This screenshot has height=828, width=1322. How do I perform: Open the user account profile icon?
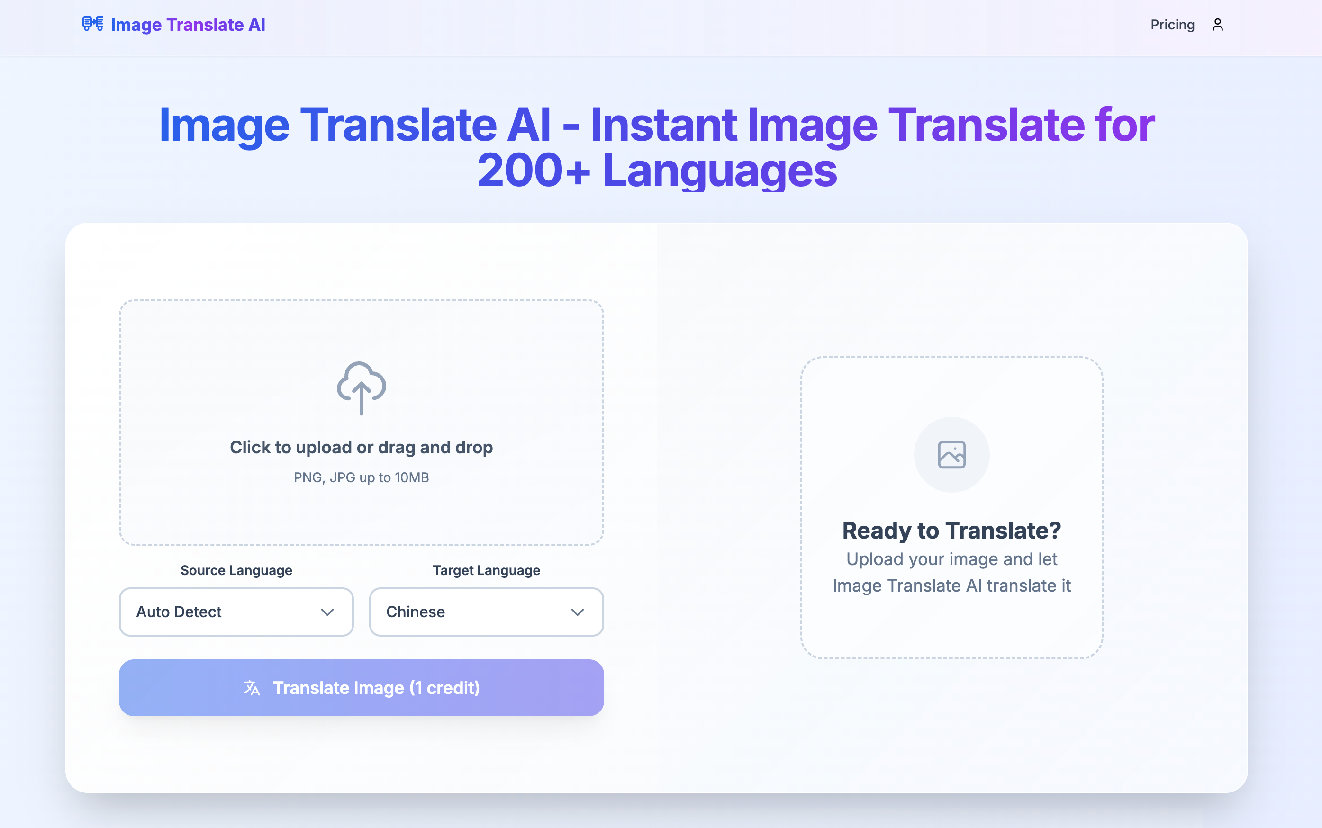click(1217, 25)
